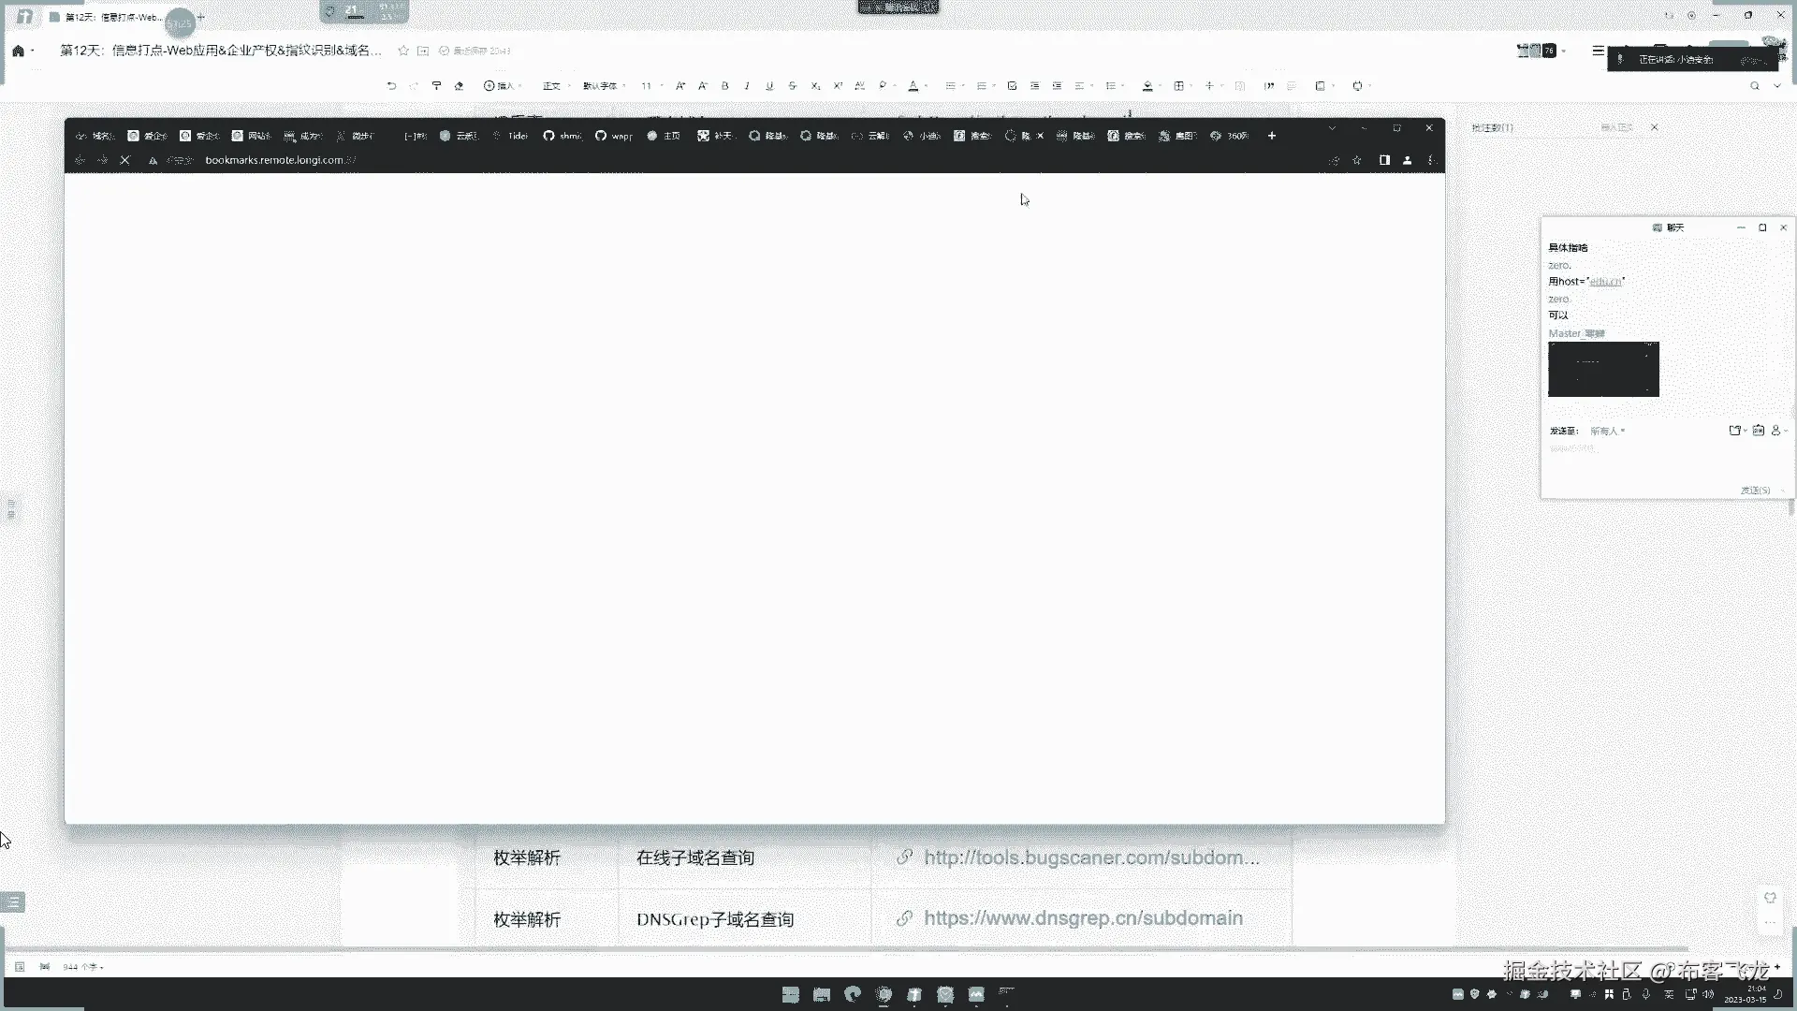Insert a checkbox task list
1797x1011 pixels.
[x=1012, y=86]
